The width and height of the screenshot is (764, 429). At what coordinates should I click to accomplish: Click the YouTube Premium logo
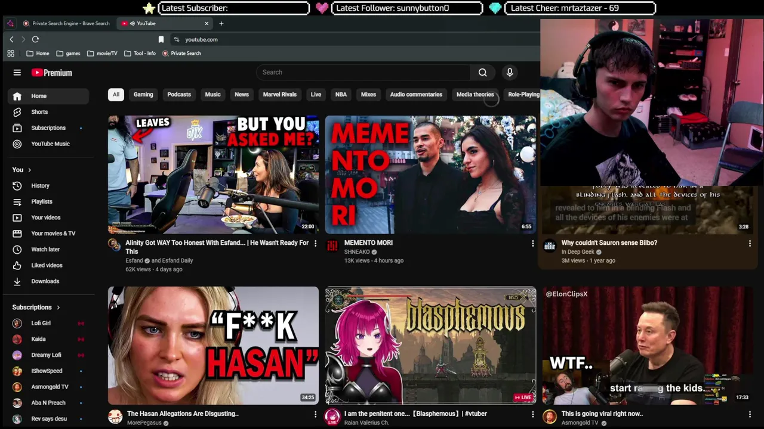pyautogui.click(x=52, y=73)
